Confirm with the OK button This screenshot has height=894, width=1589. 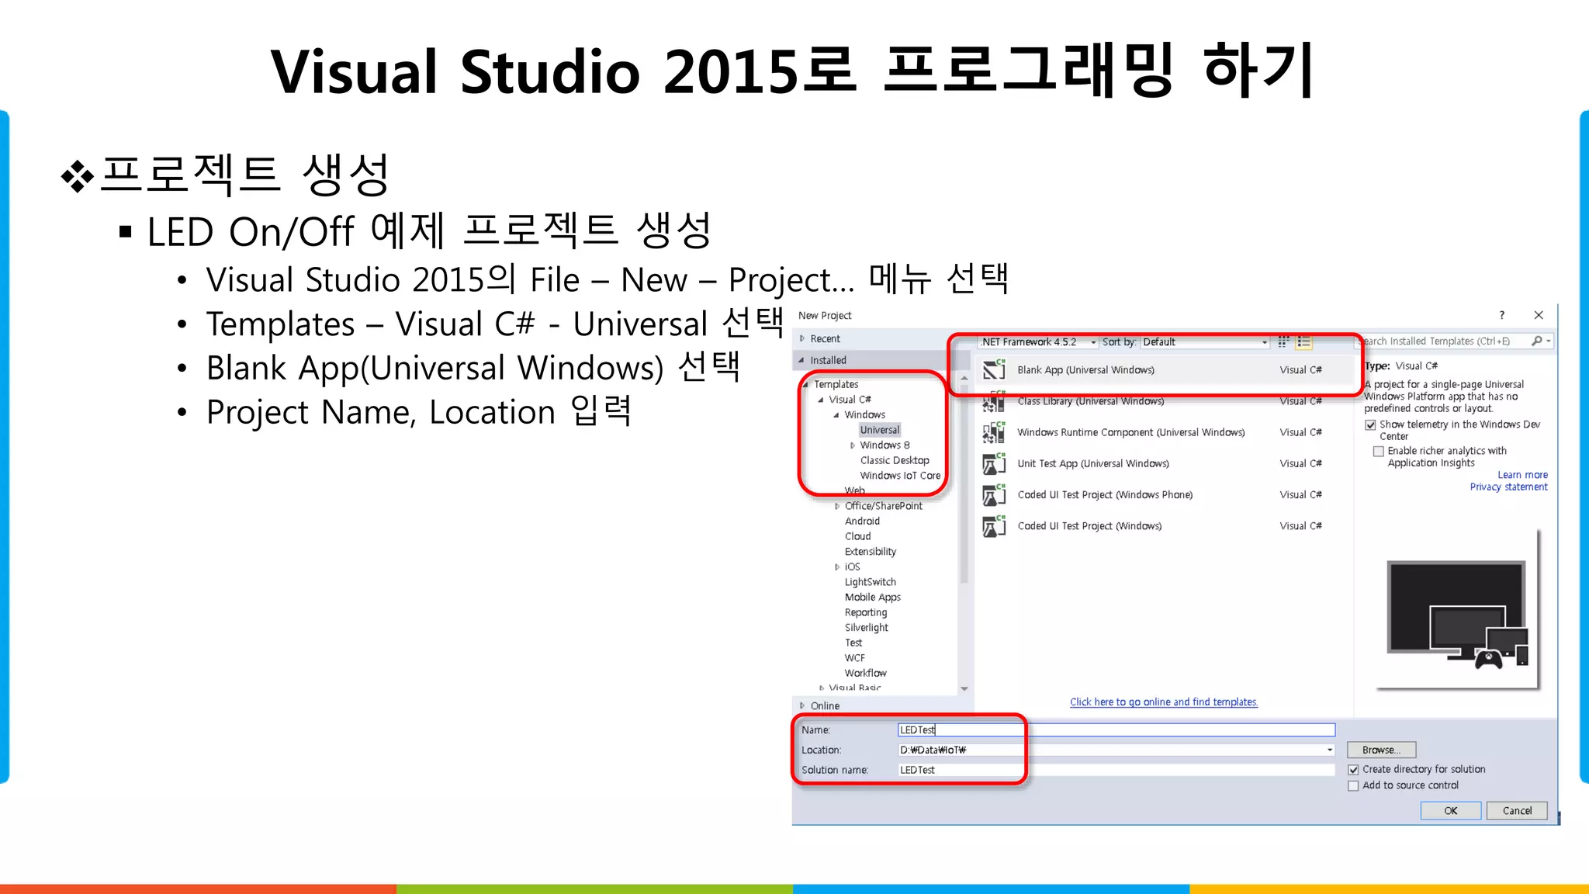1450,811
